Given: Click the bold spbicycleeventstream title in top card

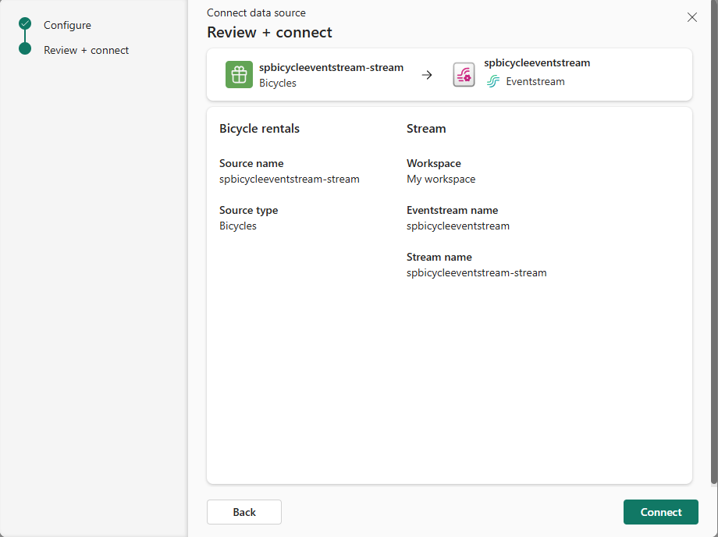Looking at the screenshot, I should tap(537, 62).
